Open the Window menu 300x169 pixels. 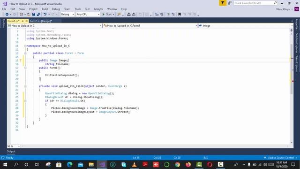(x=112, y=9)
